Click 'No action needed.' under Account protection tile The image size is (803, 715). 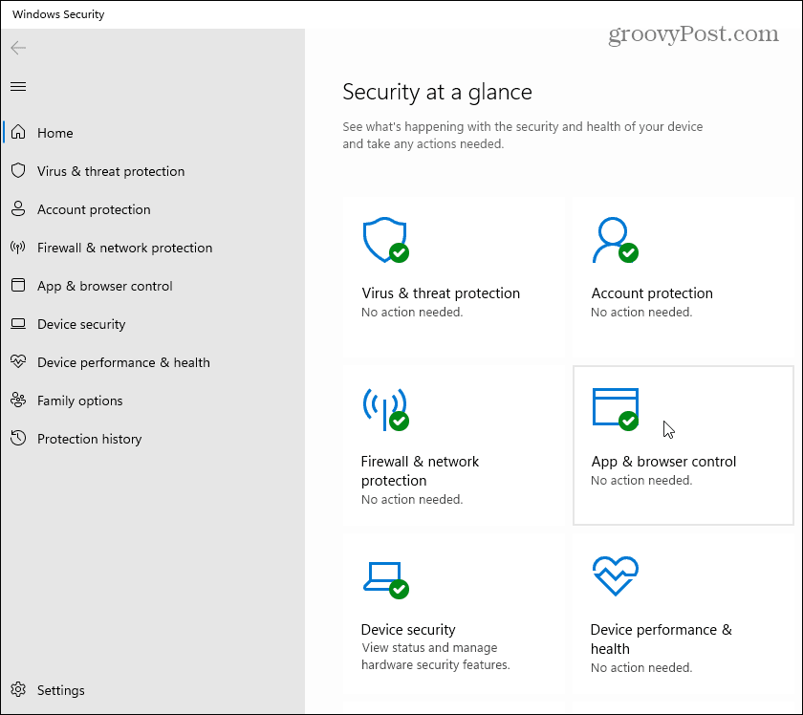click(x=641, y=312)
